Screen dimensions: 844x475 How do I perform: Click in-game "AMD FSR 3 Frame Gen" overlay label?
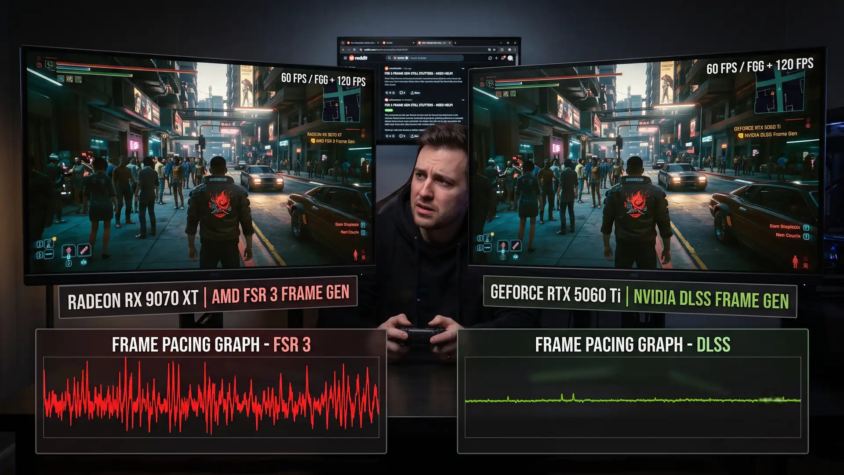click(x=335, y=141)
